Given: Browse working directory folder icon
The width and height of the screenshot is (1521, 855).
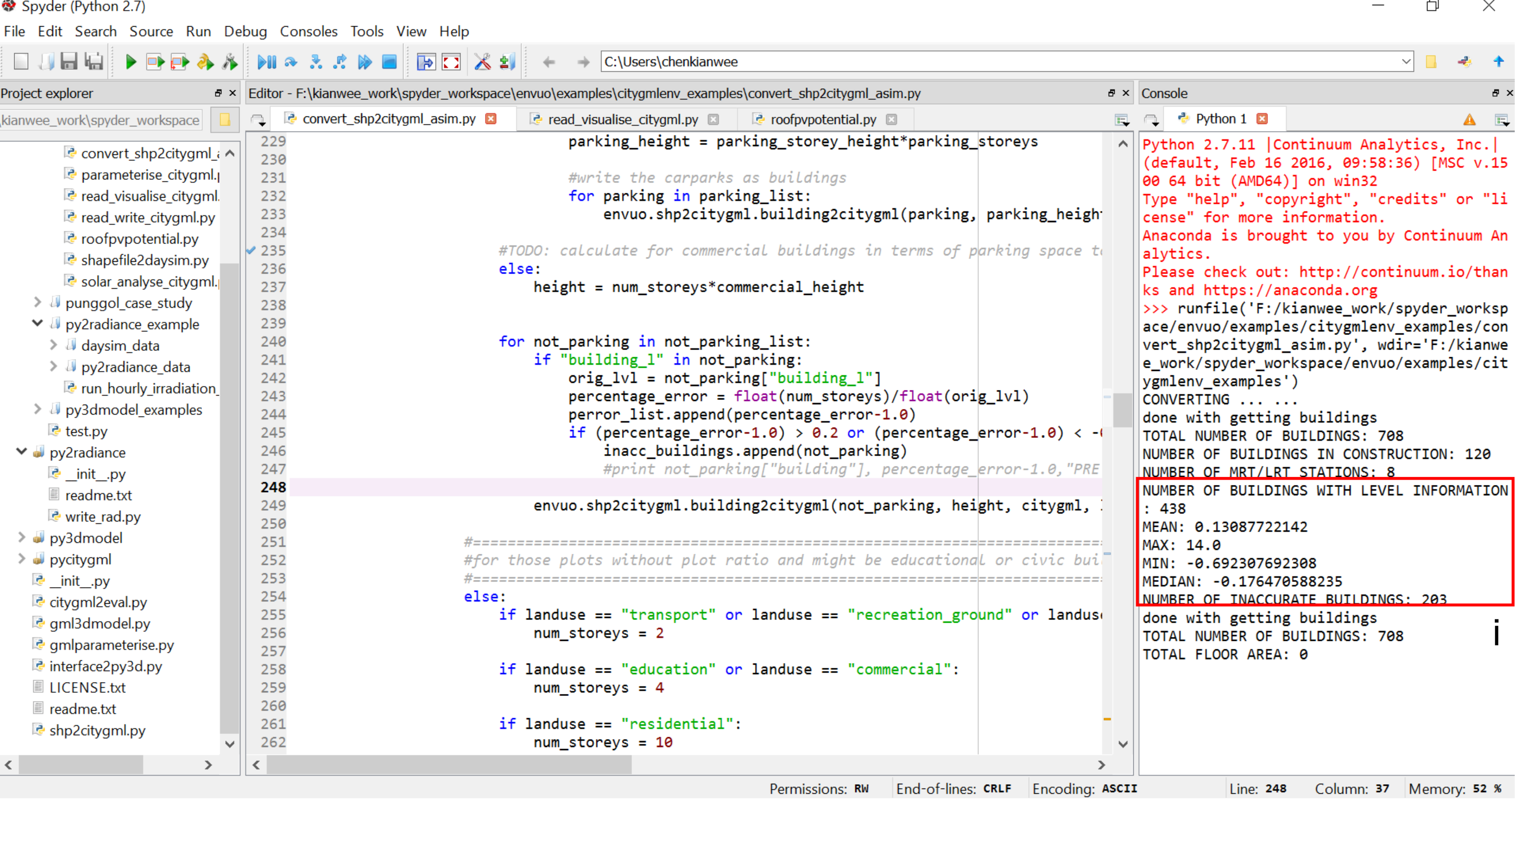Looking at the screenshot, I should point(1431,62).
